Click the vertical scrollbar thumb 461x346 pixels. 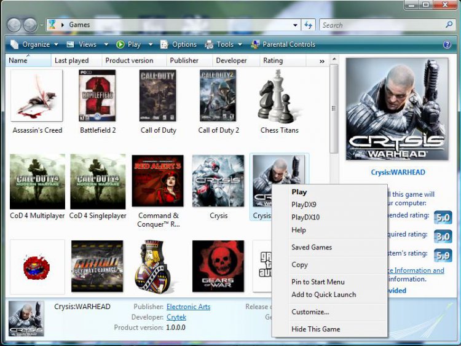click(x=334, y=109)
